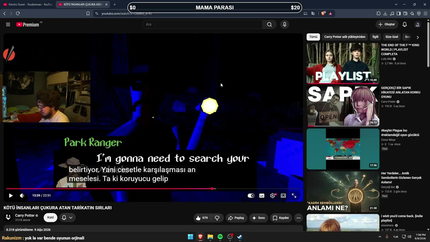
Task: Switch to Electric Guest - Troubleman browser tab
Action: (x=28, y=4)
